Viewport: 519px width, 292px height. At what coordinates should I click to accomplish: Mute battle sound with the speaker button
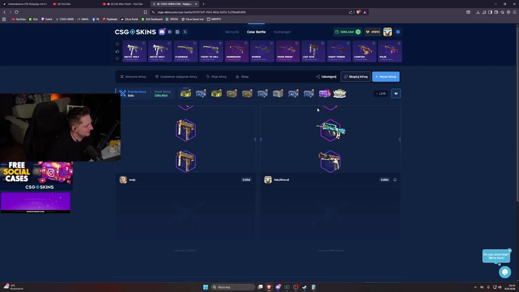396,93
